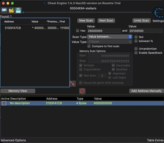Enable the Hex checkbox
Screen dimensions: 164x143
(x=77, y=31)
